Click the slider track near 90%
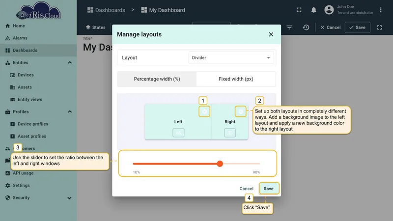 pos(257,164)
